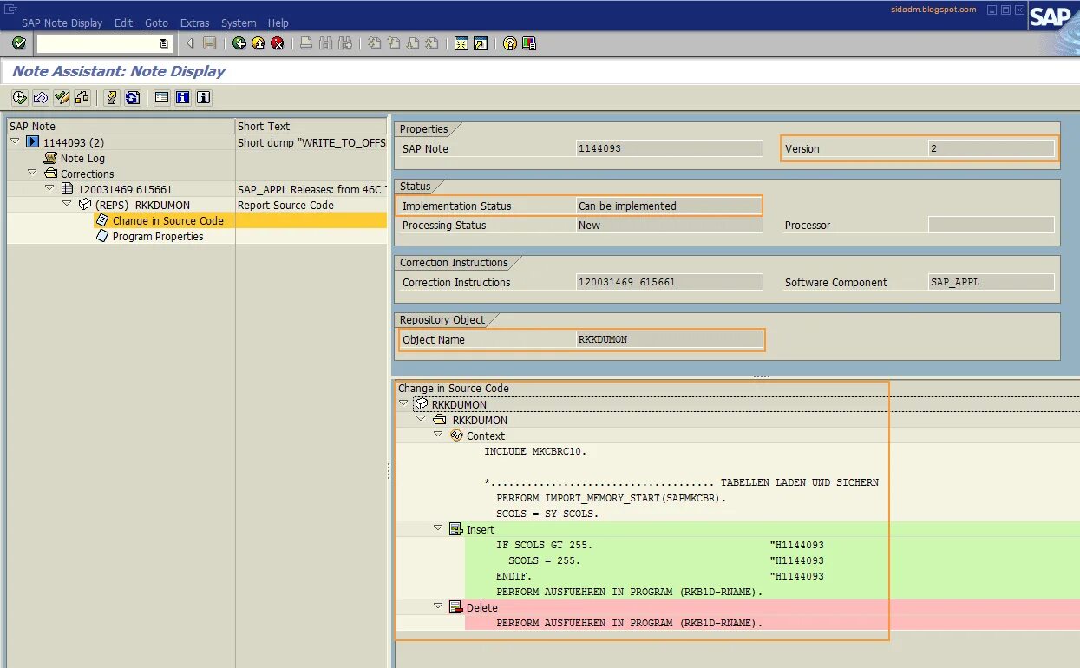Click the Assign Processor icon

(x=82, y=98)
